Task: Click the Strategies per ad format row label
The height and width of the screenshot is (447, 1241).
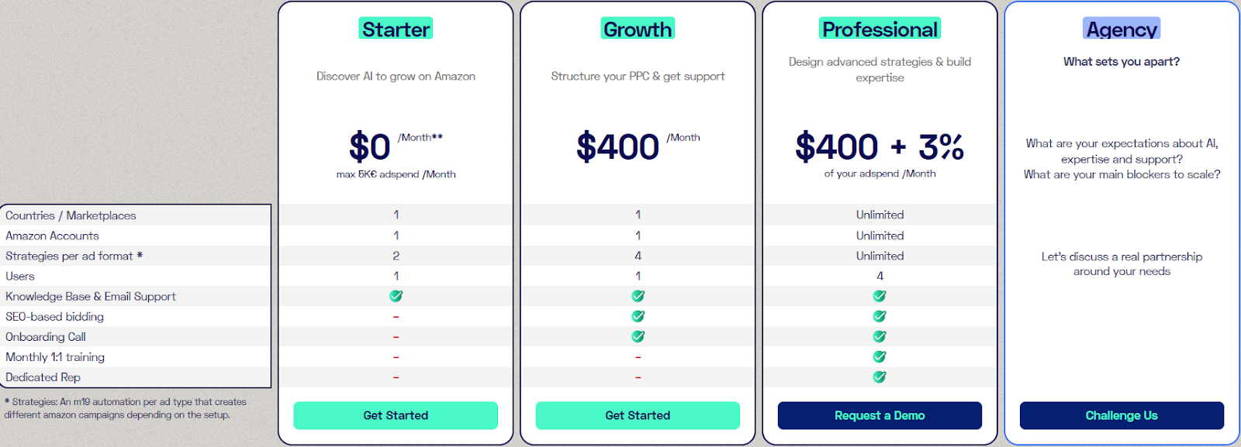Action: [x=74, y=256]
